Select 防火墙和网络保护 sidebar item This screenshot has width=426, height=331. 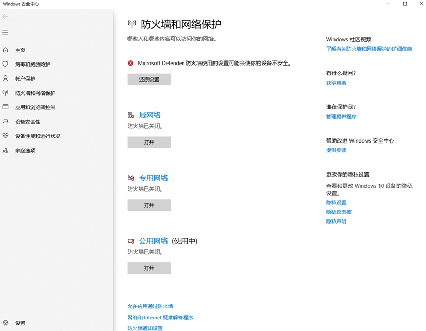pyautogui.click(x=35, y=93)
